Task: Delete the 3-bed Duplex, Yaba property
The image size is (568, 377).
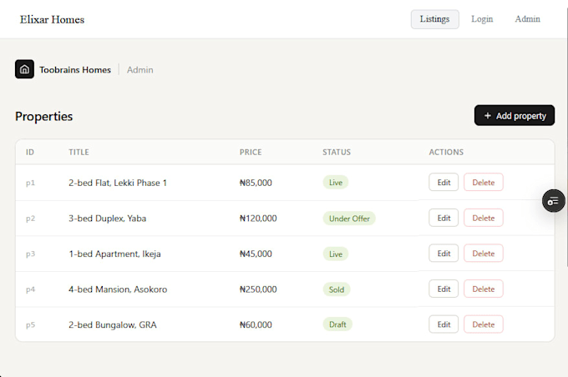Action: point(484,218)
